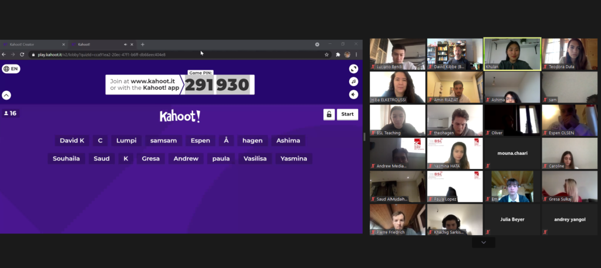Open Chrome three-dot menu
The width and height of the screenshot is (601, 268).
point(356,55)
